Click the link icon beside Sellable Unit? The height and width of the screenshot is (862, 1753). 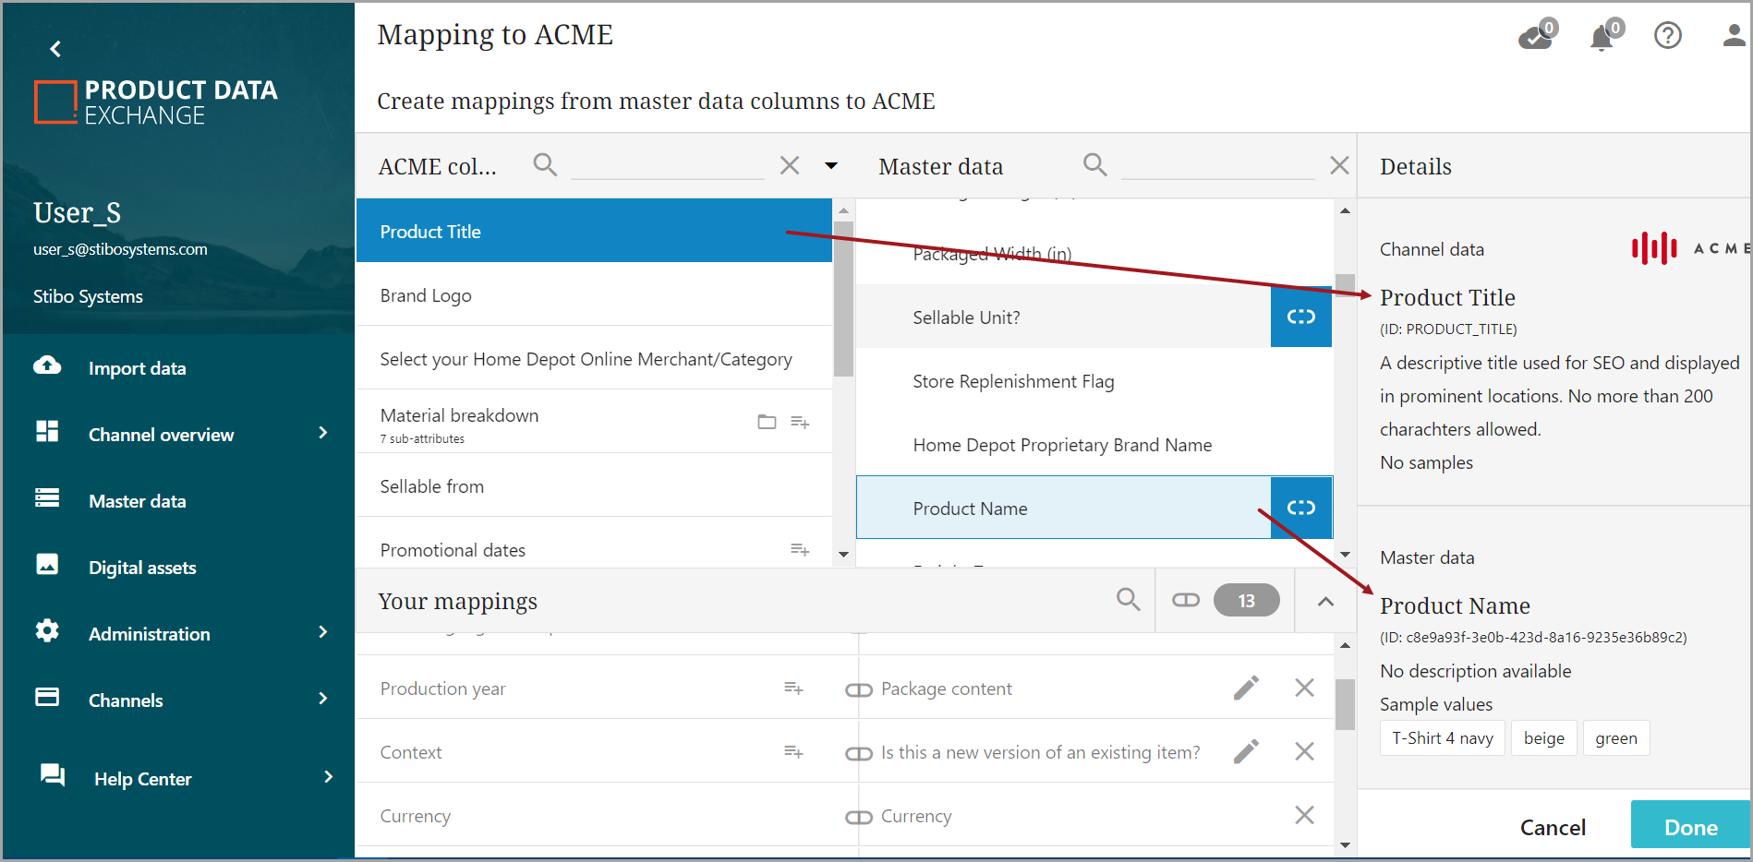pos(1300,317)
